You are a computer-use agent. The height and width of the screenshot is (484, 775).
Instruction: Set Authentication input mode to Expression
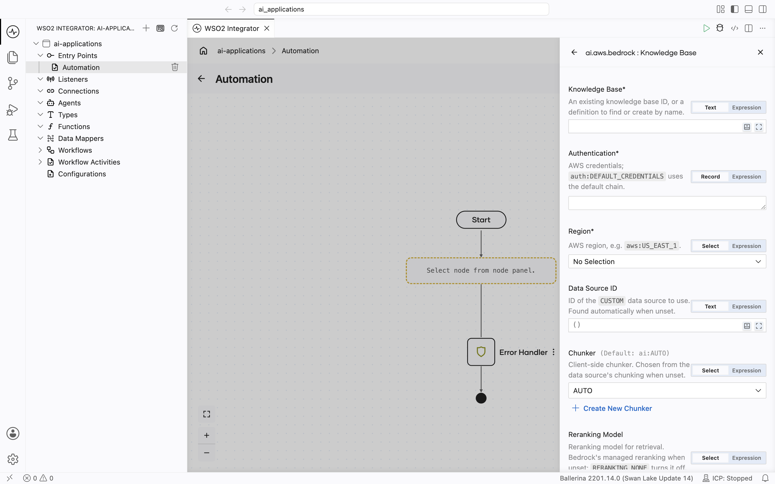coord(746,177)
